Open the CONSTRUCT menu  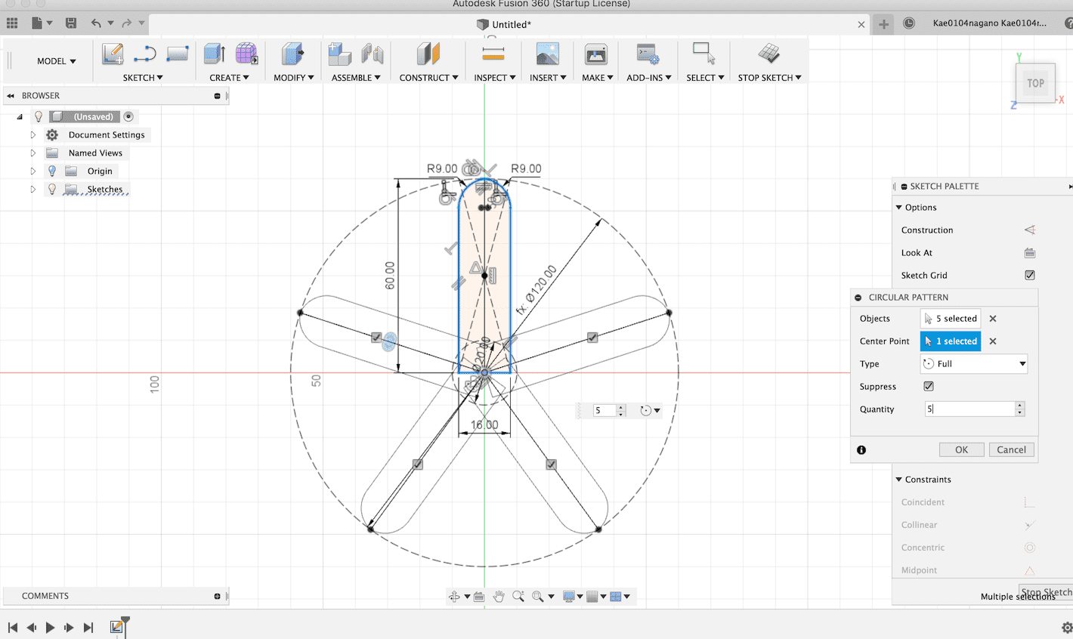click(x=428, y=78)
